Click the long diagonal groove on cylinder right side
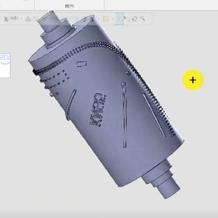The height and width of the screenshot is (218, 218). [x=154, y=115]
